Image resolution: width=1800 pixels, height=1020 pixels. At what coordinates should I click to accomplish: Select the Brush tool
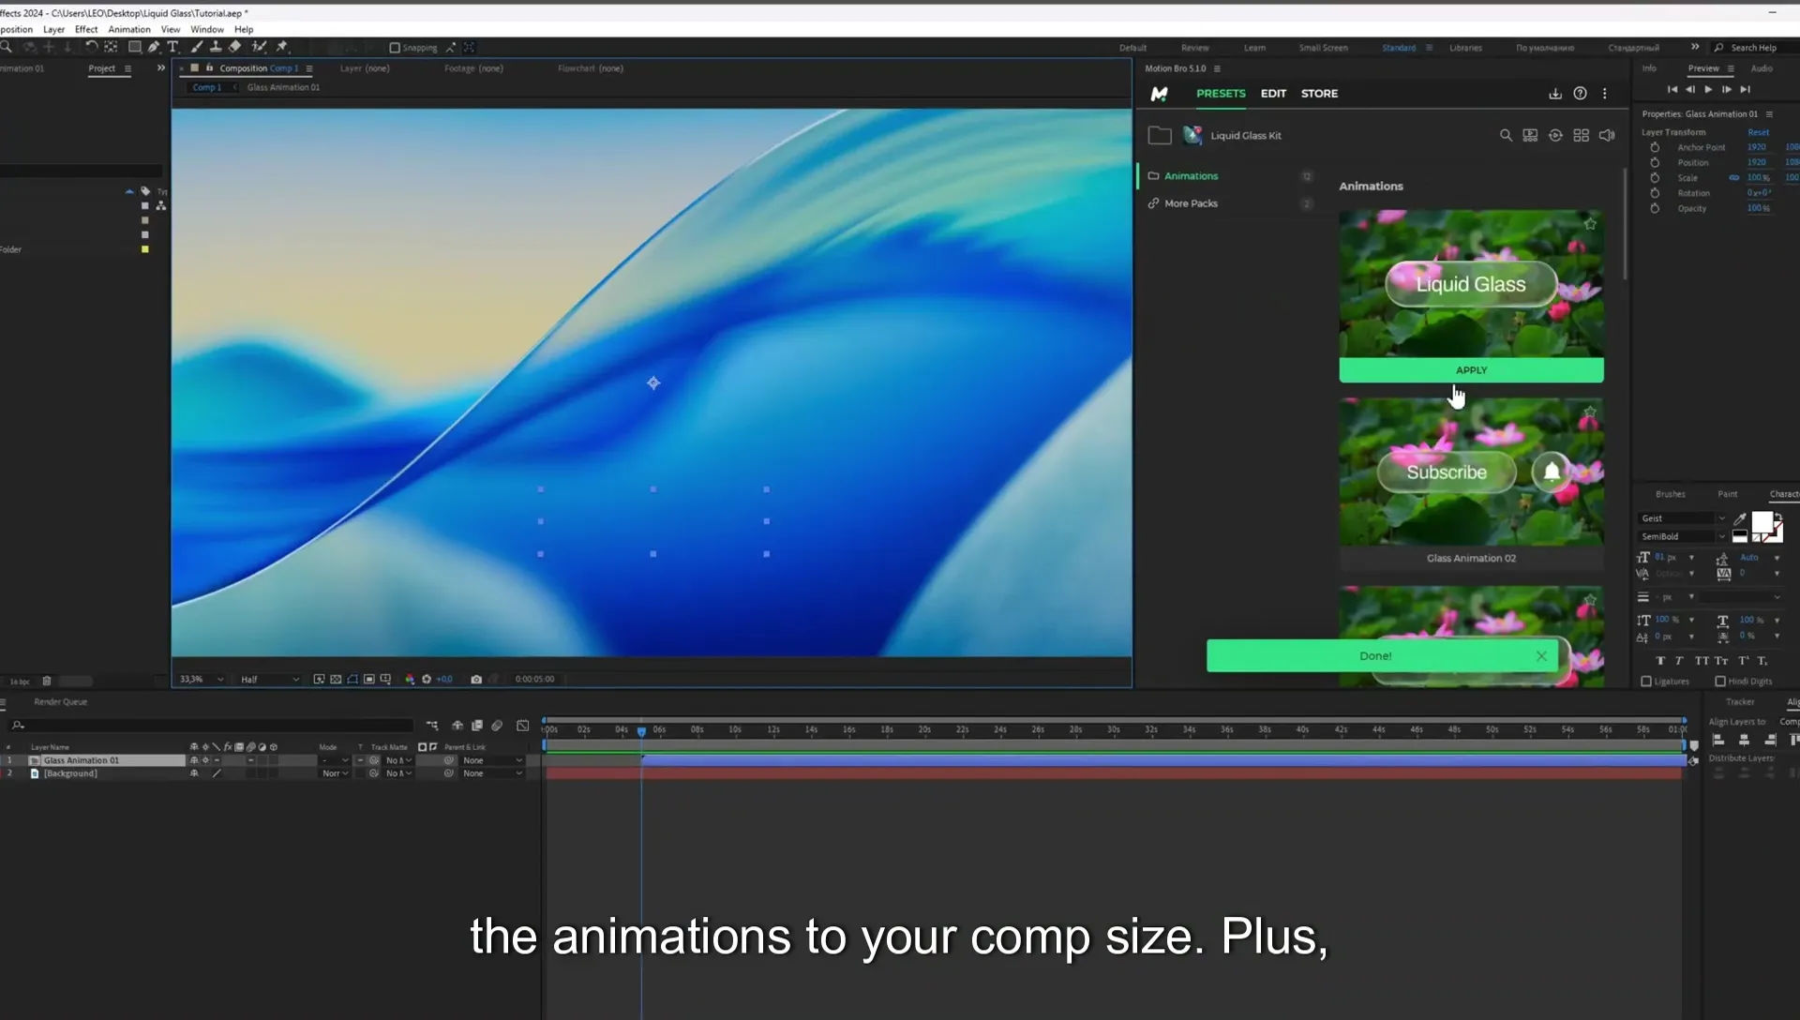pos(197,47)
